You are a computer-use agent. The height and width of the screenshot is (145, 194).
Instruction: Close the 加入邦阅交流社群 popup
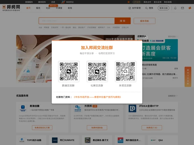145,37
